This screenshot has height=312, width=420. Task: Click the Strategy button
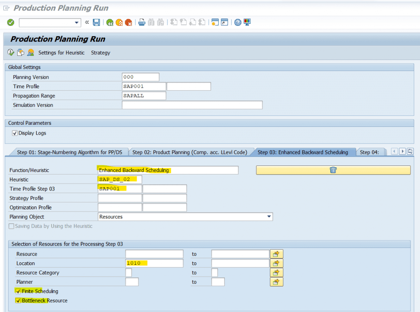pyautogui.click(x=100, y=53)
